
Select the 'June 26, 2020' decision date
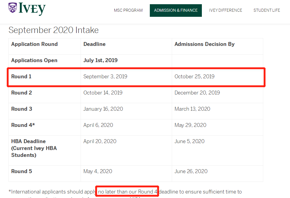pyautogui.click(x=191, y=172)
